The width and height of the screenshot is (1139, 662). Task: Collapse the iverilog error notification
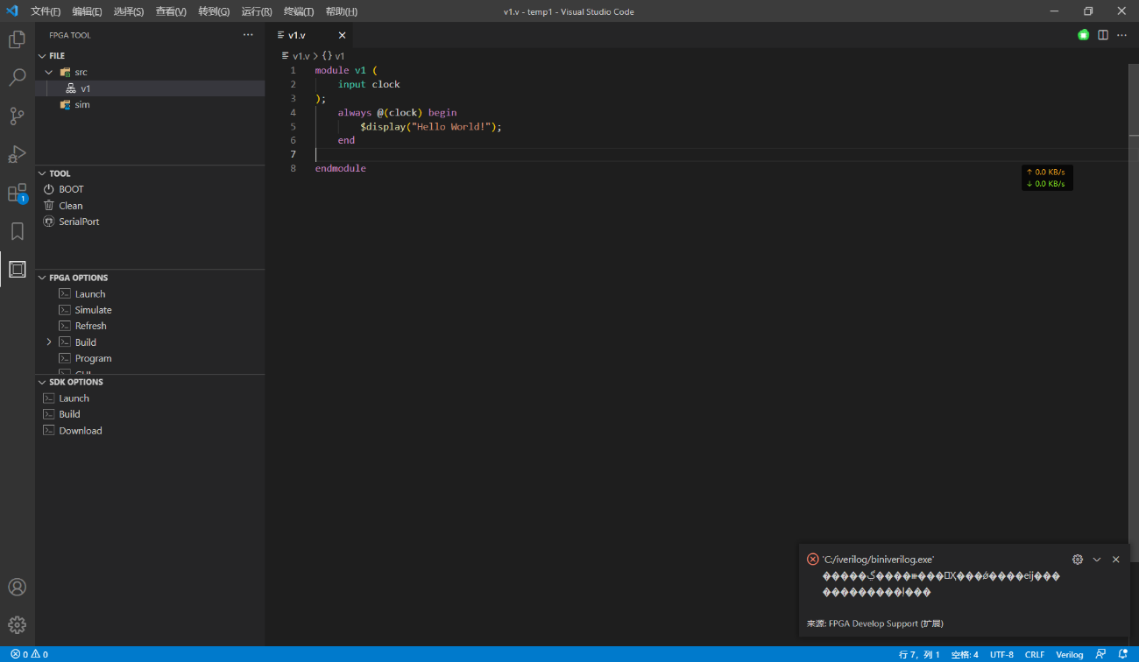pyautogui.click(x=1097, y=560)
